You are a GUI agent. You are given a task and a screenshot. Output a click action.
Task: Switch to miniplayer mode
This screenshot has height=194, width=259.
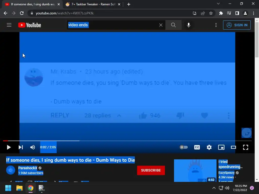click(221, 147)
